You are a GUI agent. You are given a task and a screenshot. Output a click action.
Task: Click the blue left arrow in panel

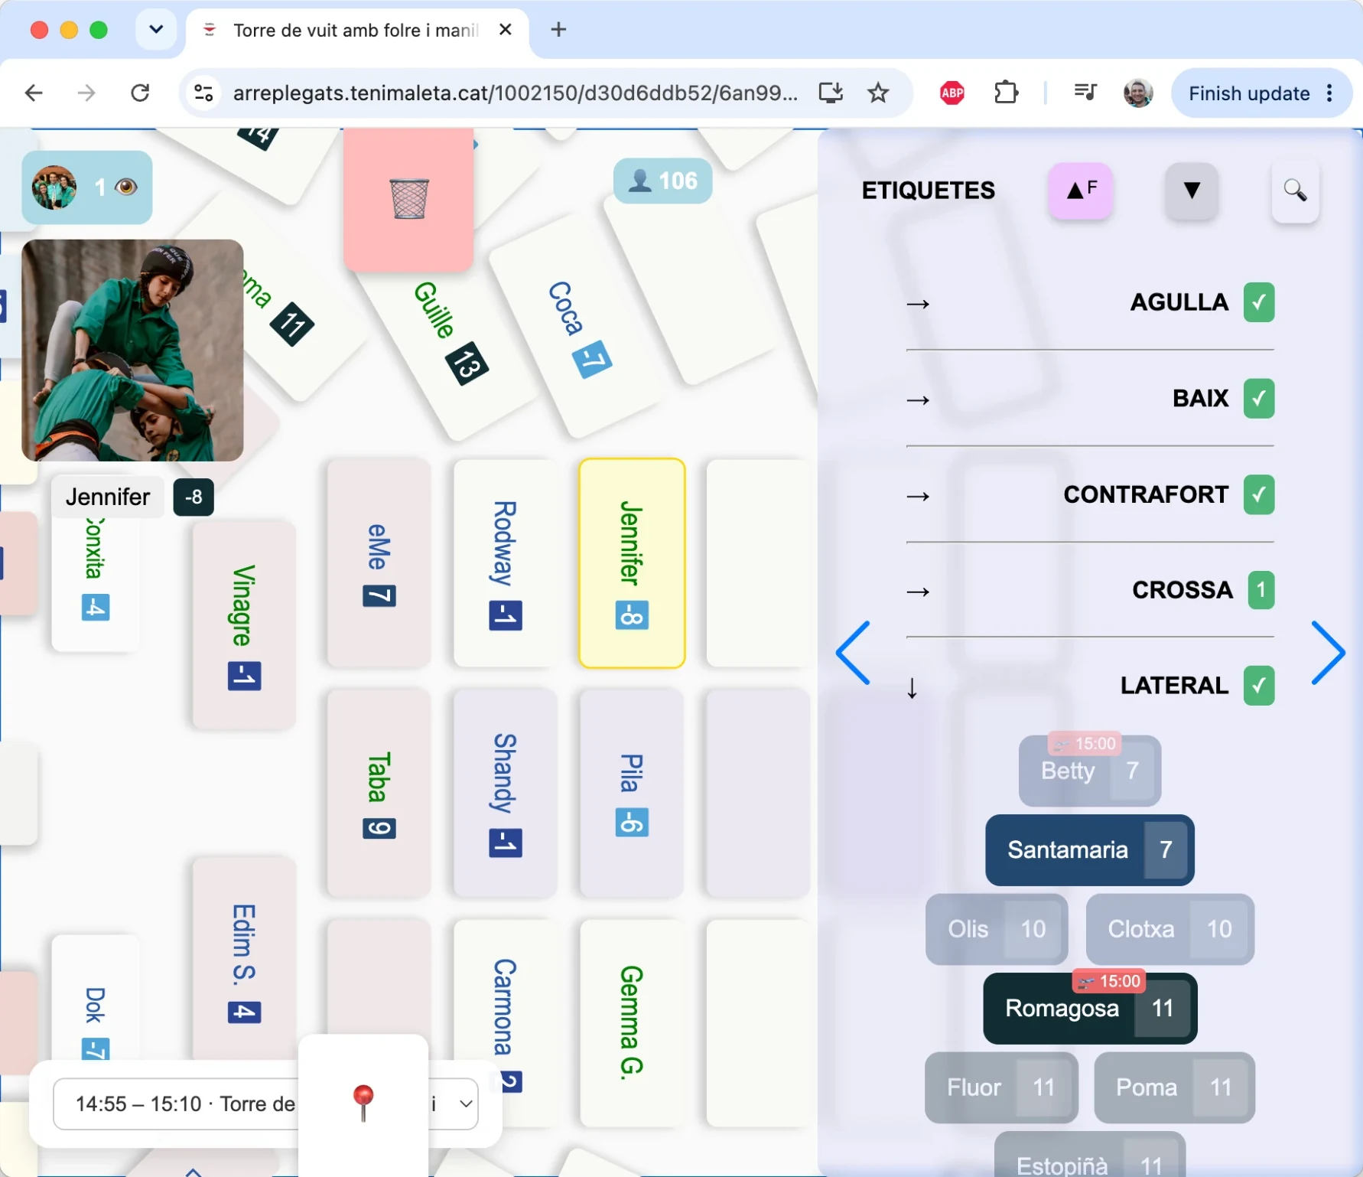click(853, 652)
